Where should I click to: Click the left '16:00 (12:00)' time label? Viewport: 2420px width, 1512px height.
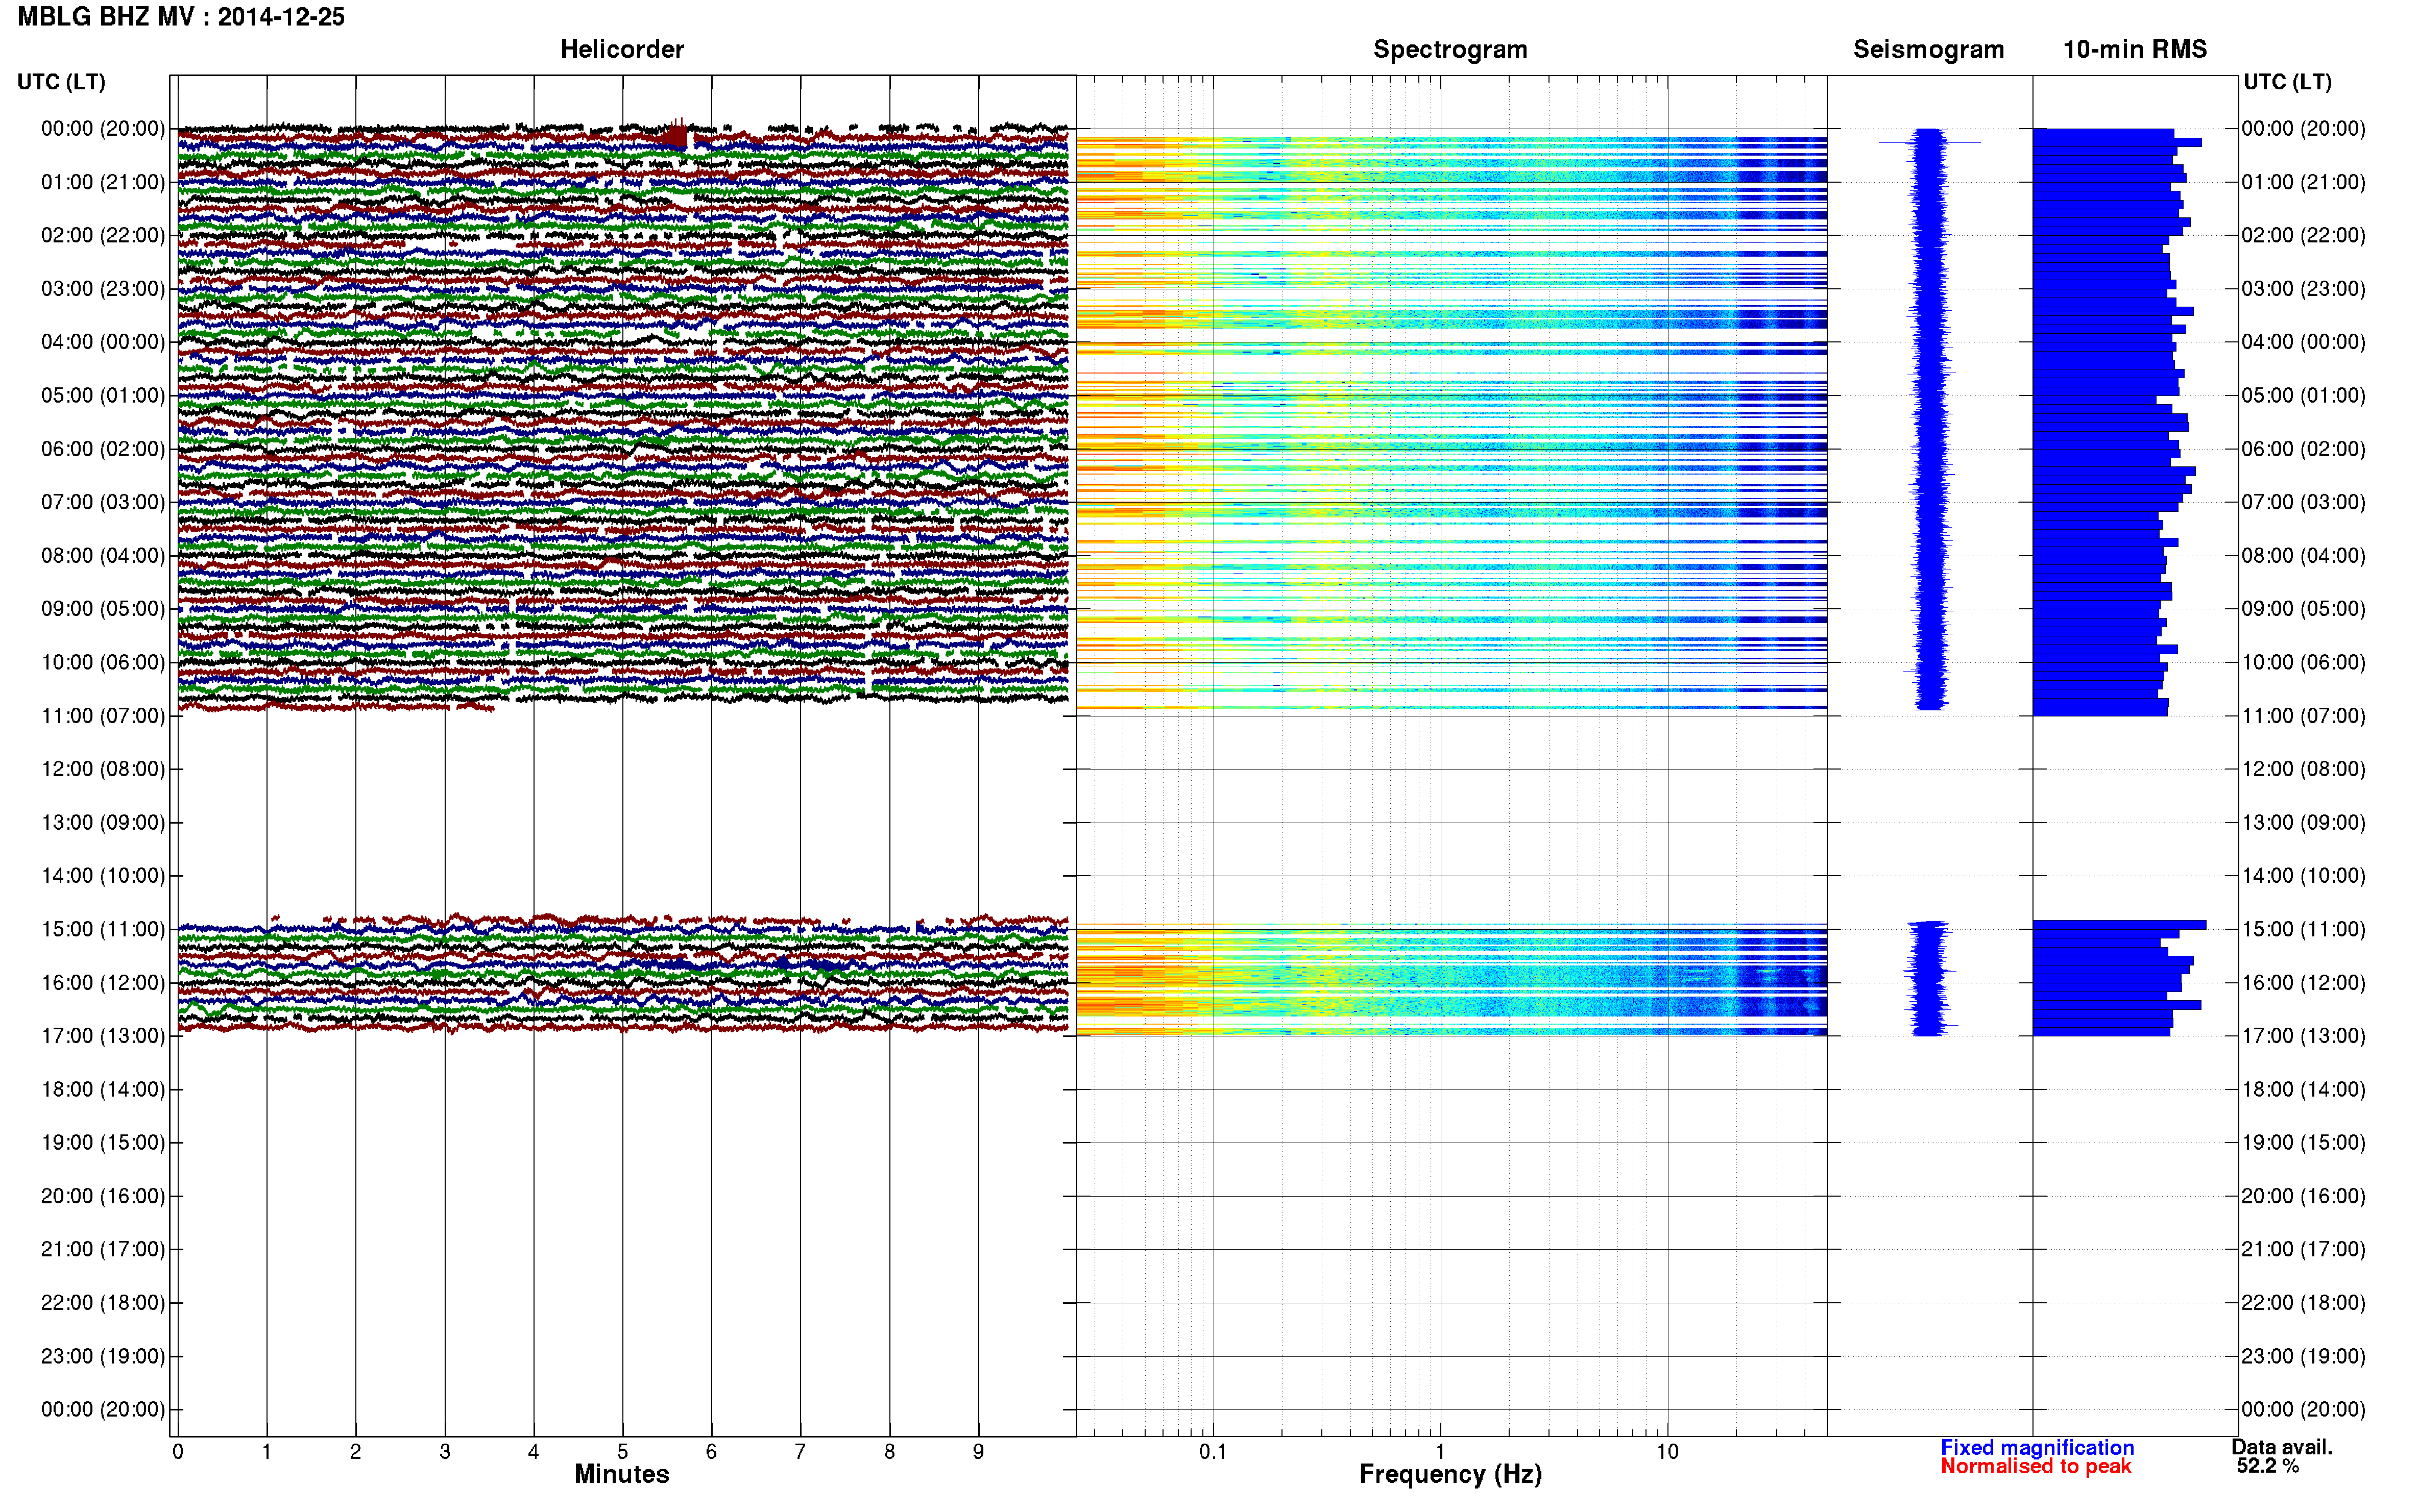point(103,982)
